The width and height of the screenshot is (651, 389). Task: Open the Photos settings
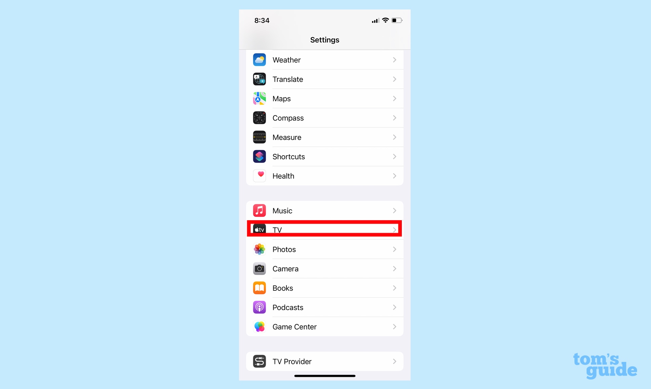pyautogui.click(x=324, y=249)
